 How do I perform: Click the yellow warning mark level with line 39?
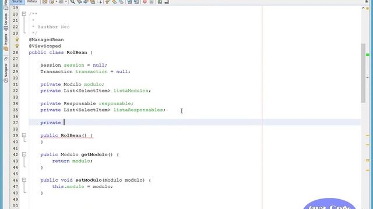pos(368,135)
